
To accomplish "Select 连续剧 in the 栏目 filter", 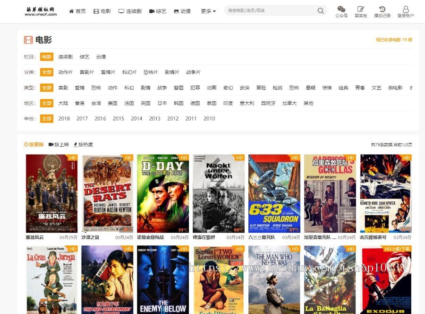I will point(66,57).
